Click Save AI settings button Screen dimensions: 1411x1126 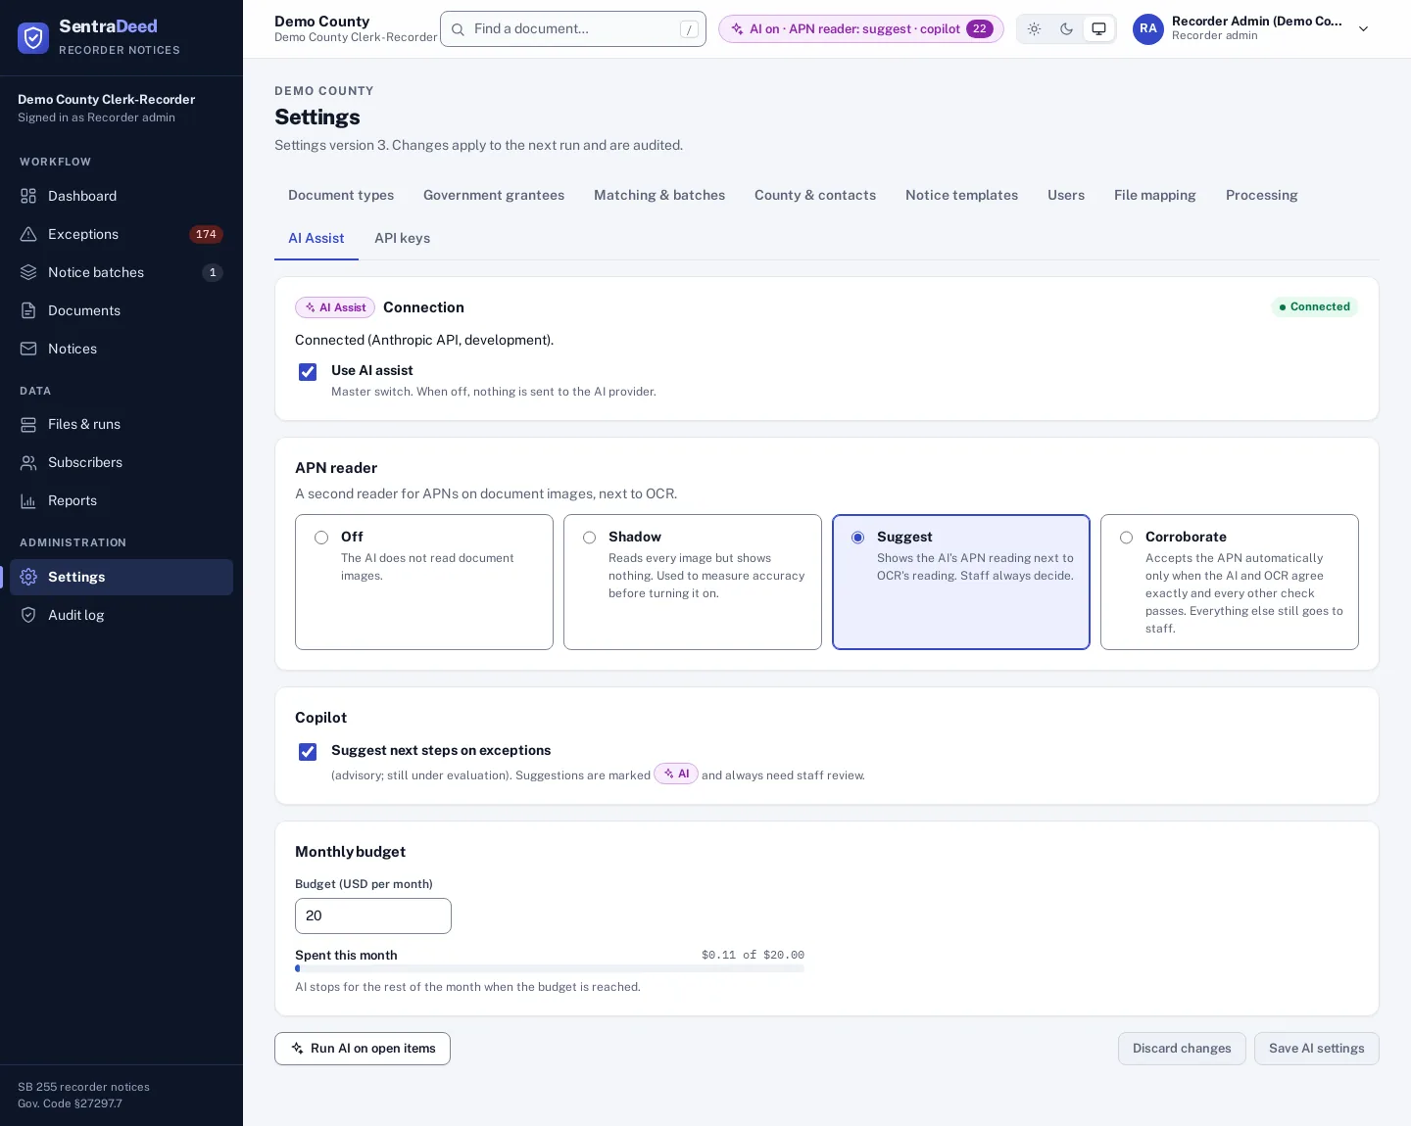pyautogui.click(x=1316, y=1049)
